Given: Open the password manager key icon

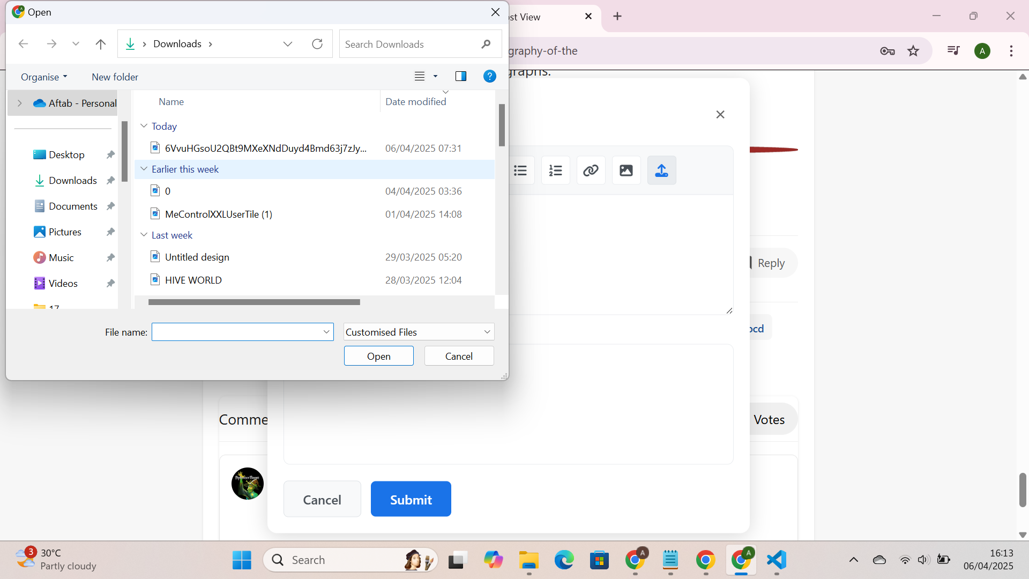Looking at the screenshot, I should point(888,51).
